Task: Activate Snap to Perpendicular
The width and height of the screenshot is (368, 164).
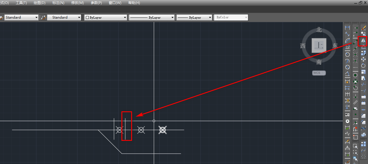Action: click(355, 97)
